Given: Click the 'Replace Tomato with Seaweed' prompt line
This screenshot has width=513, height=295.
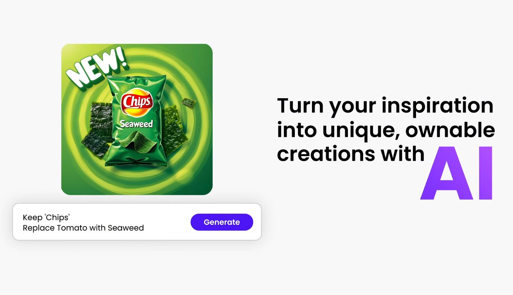Looking at the screenshot, I should tap(83, 228).
